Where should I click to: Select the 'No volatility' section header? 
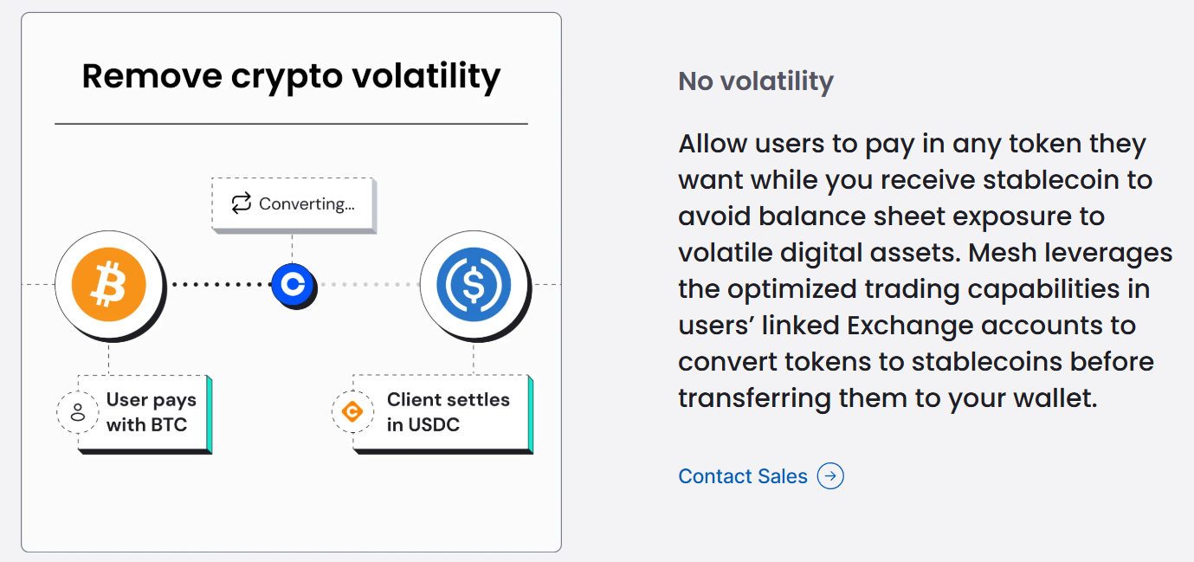[755, 81]
